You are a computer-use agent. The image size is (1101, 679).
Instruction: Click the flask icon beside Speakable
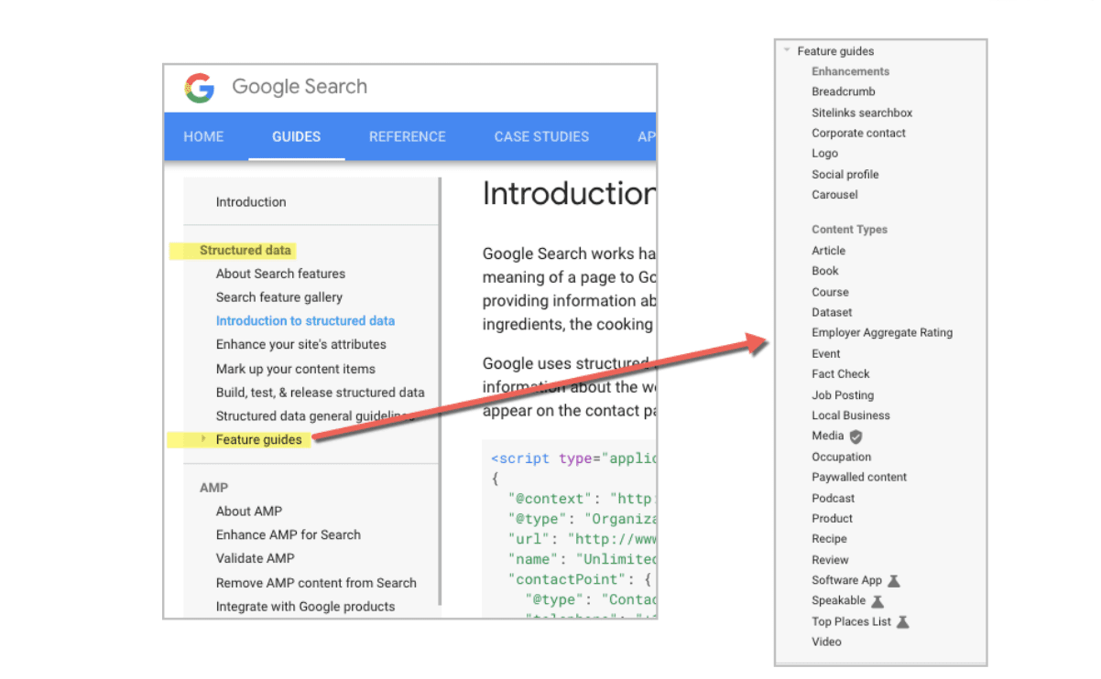coord(878,601)
